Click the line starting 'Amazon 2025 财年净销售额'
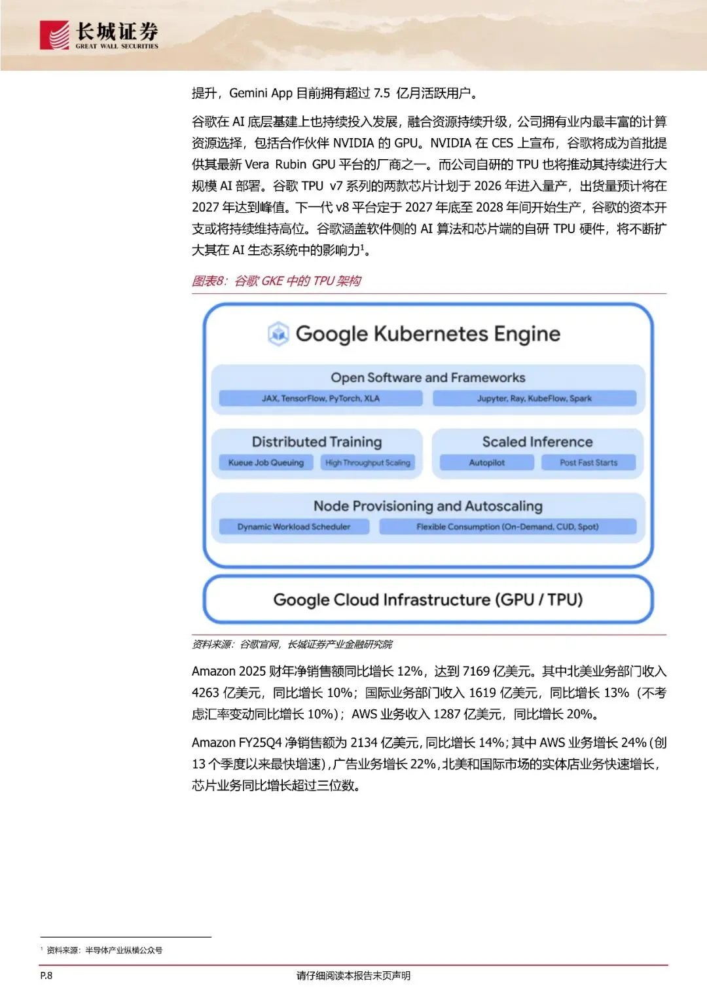The width and height of the screenshot is (707, 1000). pyautogui.click(x=429, y=671)
